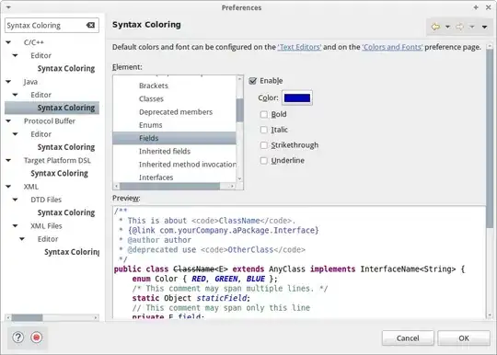Open the blue Color swatch picker
The height and width of the screenshot is (355, 497).
pos(297,97)
